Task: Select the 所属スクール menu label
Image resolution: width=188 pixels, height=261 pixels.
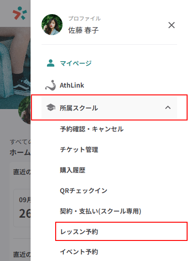Action: point(79,108)
